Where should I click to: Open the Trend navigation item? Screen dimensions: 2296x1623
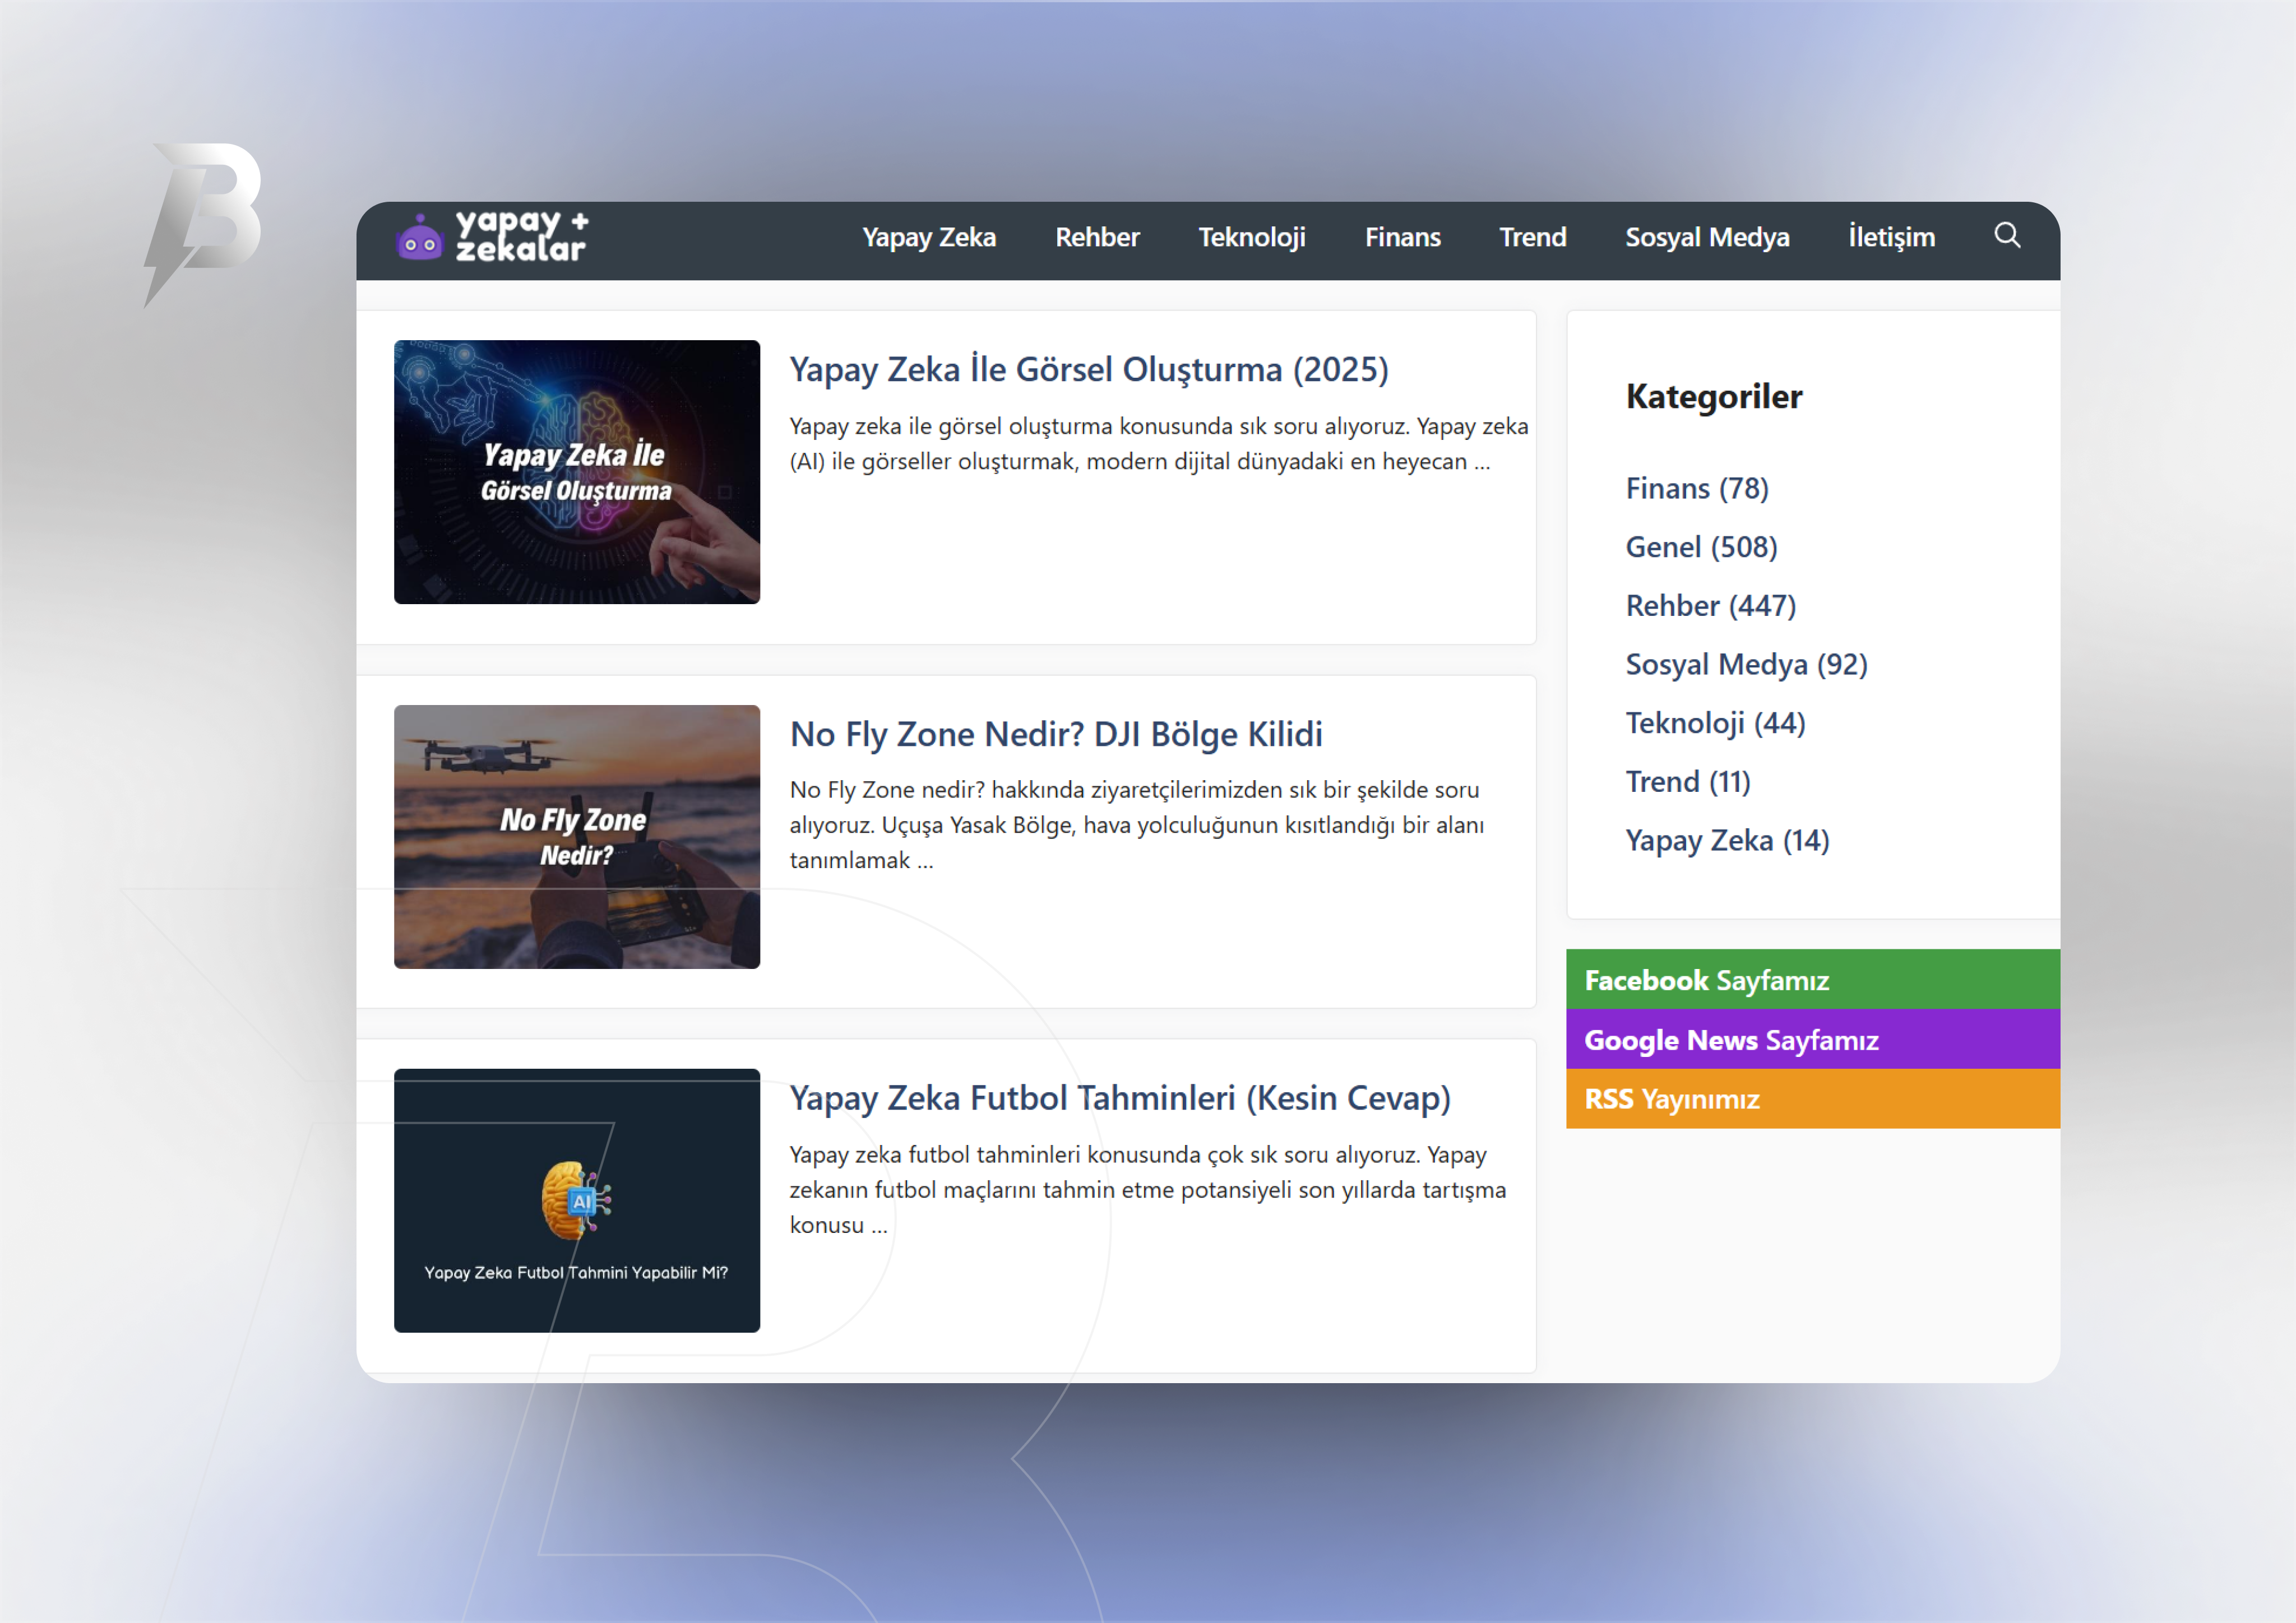[1532, 238]
